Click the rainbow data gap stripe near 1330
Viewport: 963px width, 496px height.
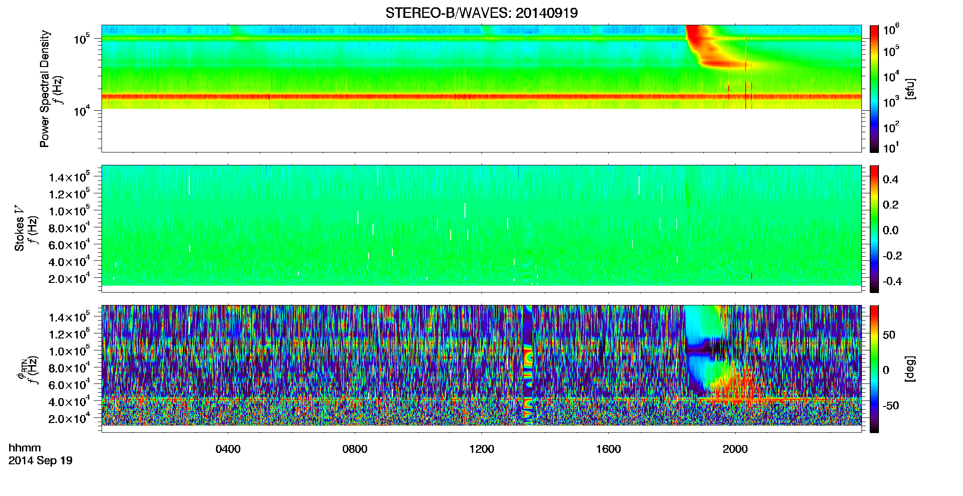[528, 365]
